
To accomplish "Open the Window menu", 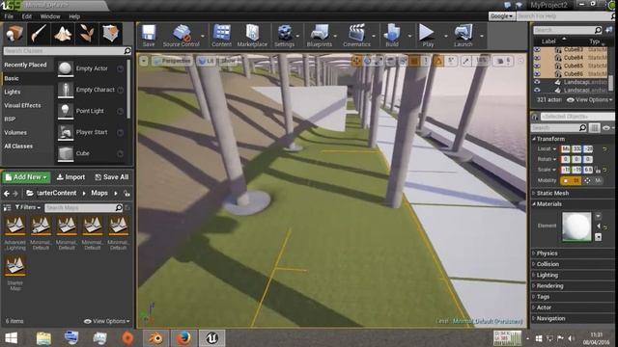I will [x=50, y=16].
